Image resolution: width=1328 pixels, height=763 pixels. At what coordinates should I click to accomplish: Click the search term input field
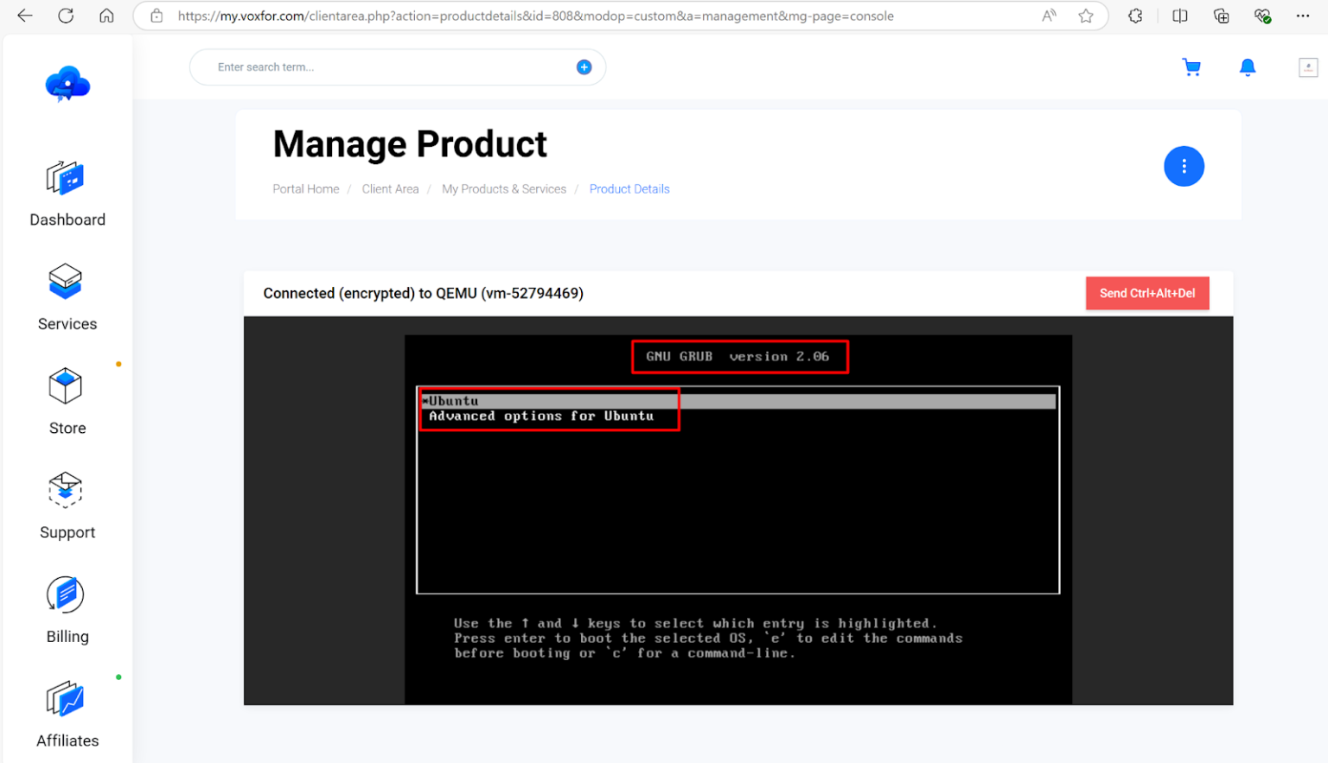tap(363, 67)
